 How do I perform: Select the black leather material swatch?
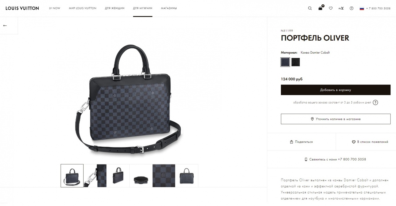pos(295,62)
